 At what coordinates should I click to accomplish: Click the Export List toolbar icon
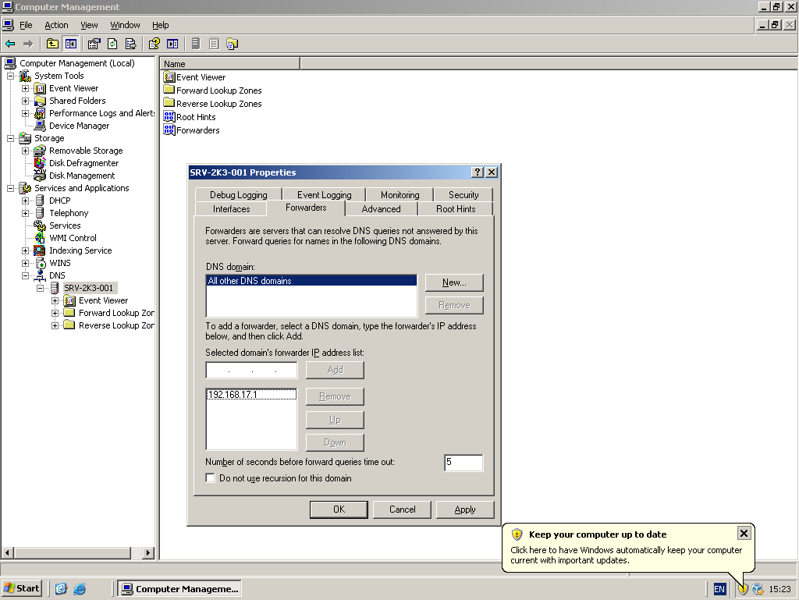130,44
